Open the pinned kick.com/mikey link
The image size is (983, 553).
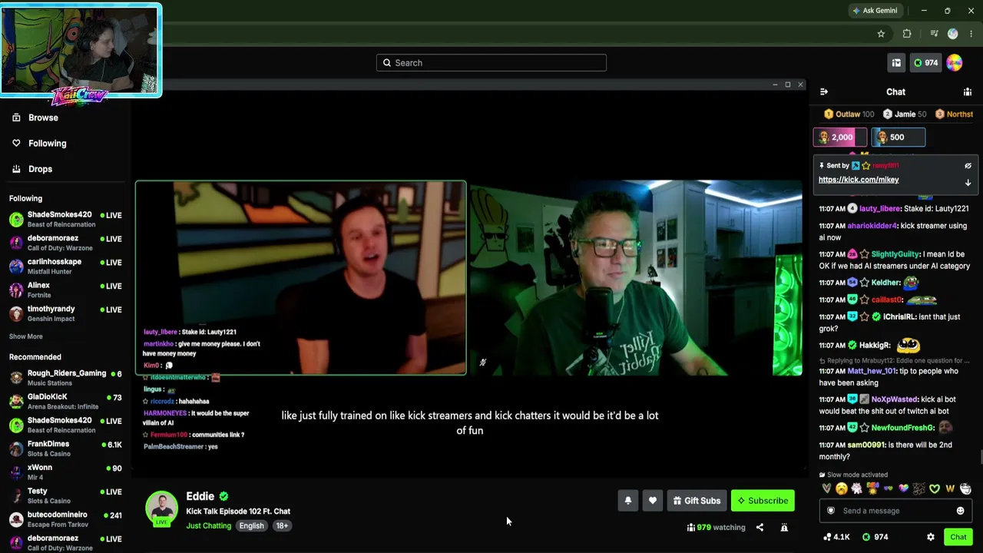click(x=859, y=180)
